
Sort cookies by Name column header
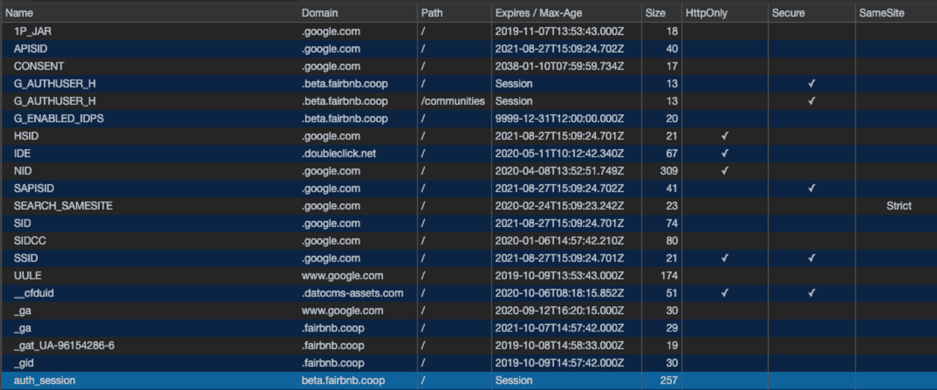tap(19, 13)
